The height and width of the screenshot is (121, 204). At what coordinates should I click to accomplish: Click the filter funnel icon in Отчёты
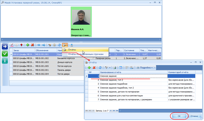106,68
